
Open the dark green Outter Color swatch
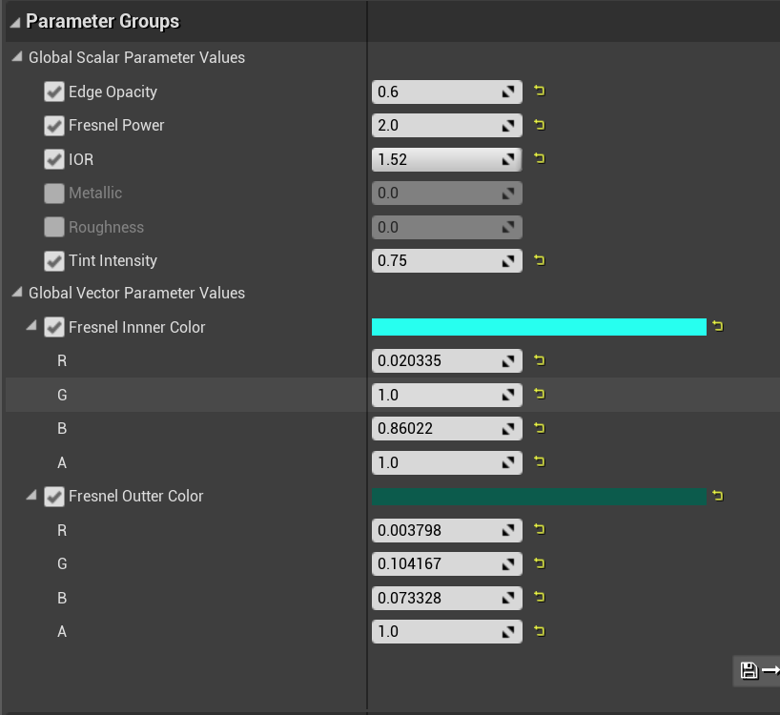[538, 496]
